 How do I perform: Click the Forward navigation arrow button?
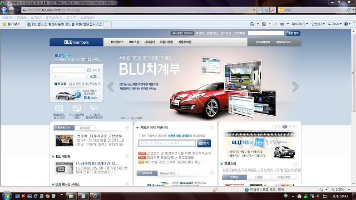tap(11, 10)
